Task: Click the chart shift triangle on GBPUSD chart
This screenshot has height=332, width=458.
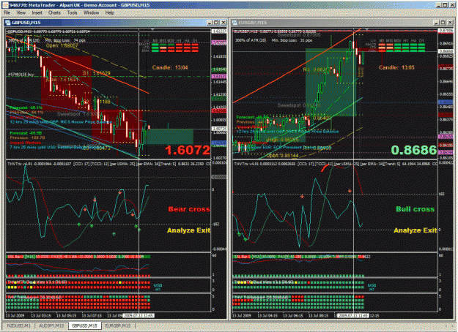Action: click(152, 30)
